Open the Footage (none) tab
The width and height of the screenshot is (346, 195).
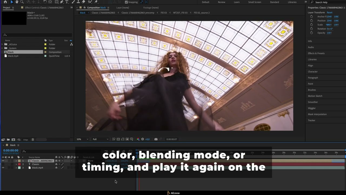(151, 8)
